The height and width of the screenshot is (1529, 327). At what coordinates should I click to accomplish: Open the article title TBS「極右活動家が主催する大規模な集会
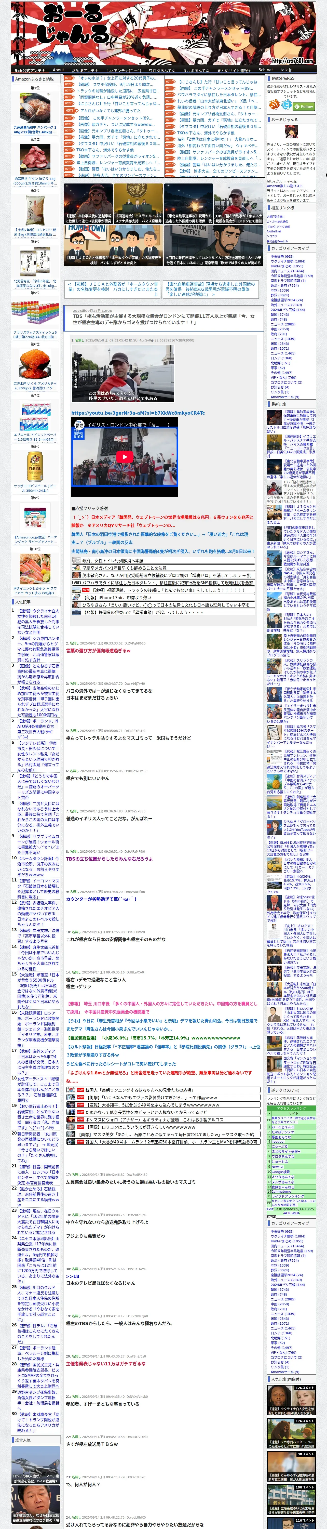point(164,319)
